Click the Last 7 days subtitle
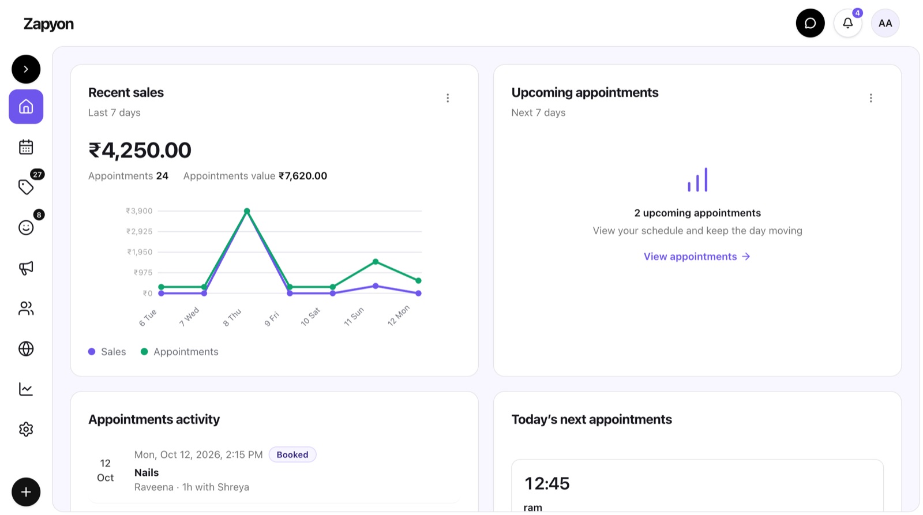 [114, 112]
